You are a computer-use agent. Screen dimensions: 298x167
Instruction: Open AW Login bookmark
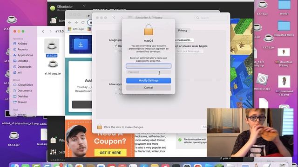[x=76, y=29]
